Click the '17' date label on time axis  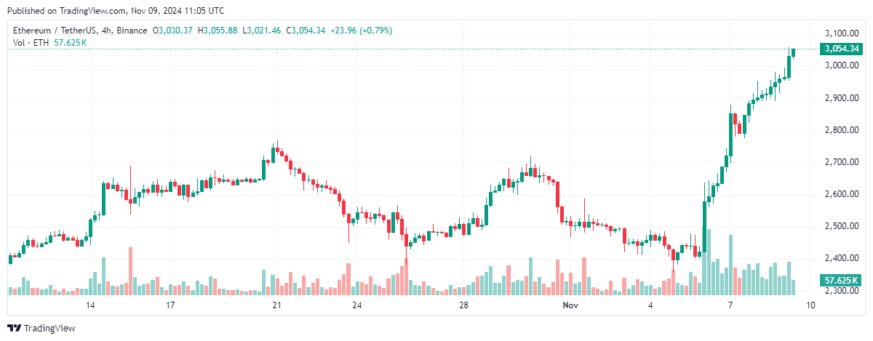[x=170, y=305]
